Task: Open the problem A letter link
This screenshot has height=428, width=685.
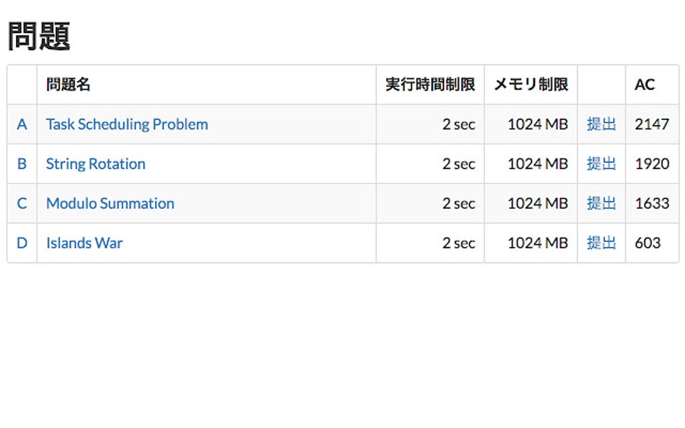Action: [x=22, y=124]
